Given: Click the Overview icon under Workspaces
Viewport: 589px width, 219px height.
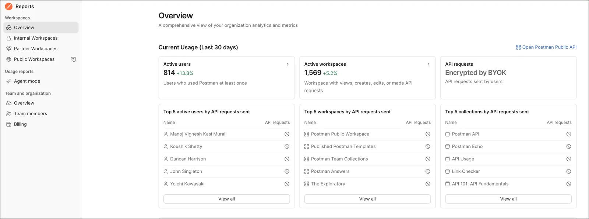Looking at the screenshot, I should 9,28.
